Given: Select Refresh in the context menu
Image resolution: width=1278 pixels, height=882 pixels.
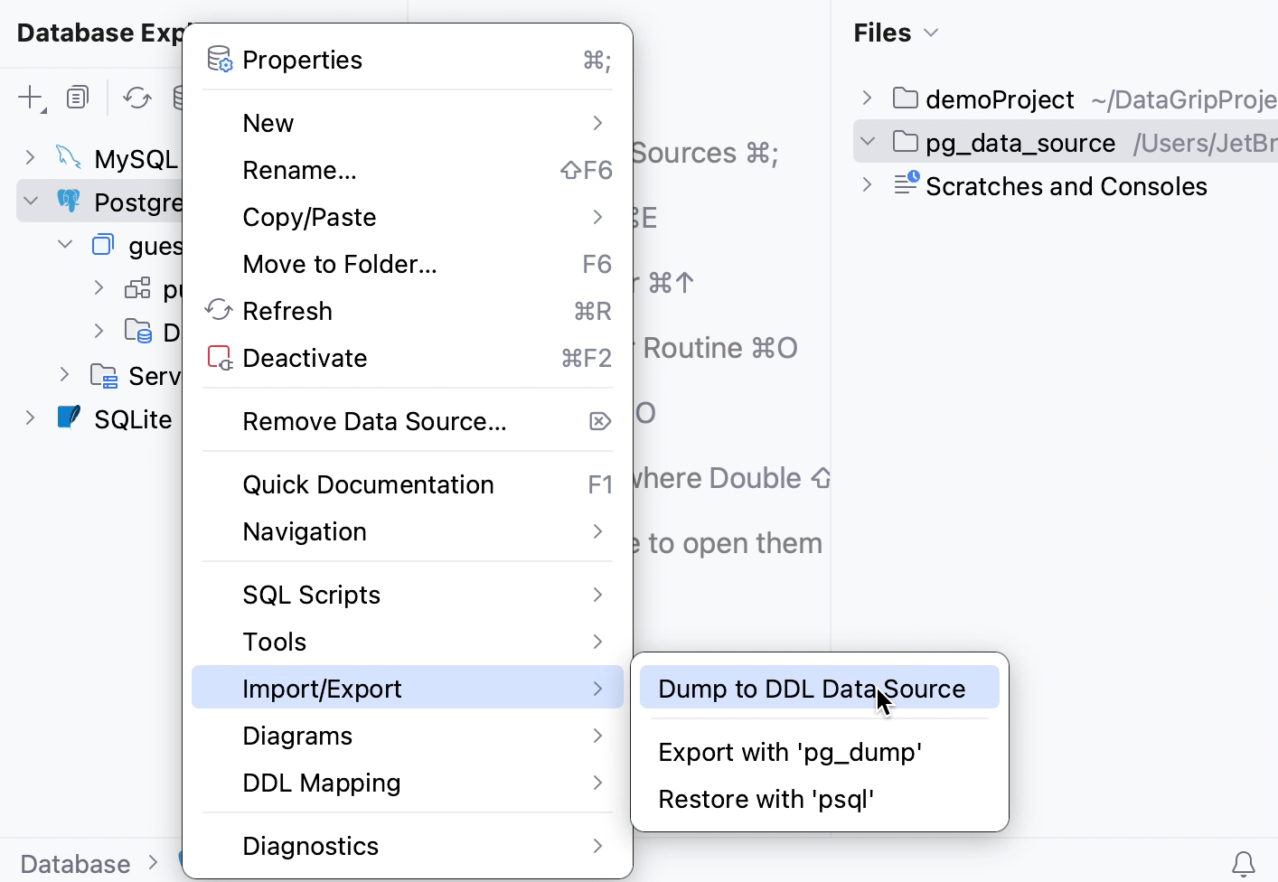Looking at the screenshot, I should 408,311.
